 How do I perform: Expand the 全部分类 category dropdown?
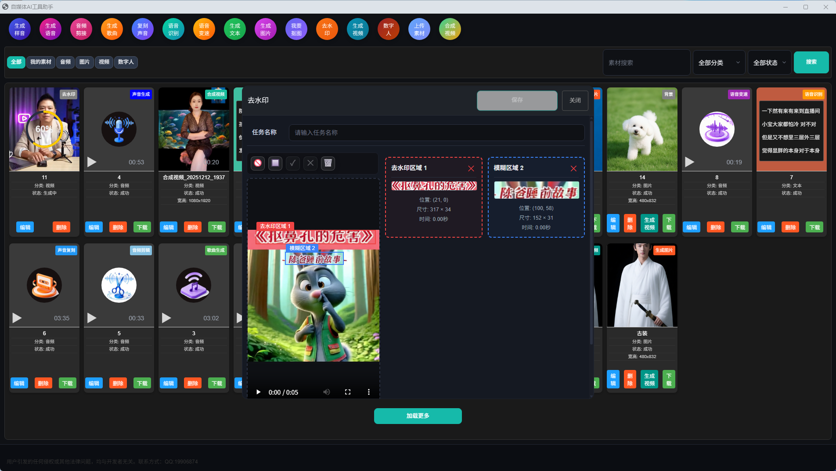tap(719, 62)
